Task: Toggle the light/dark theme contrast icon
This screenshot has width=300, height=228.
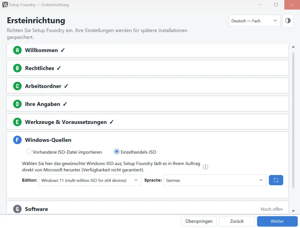Action: pos(288,21)
